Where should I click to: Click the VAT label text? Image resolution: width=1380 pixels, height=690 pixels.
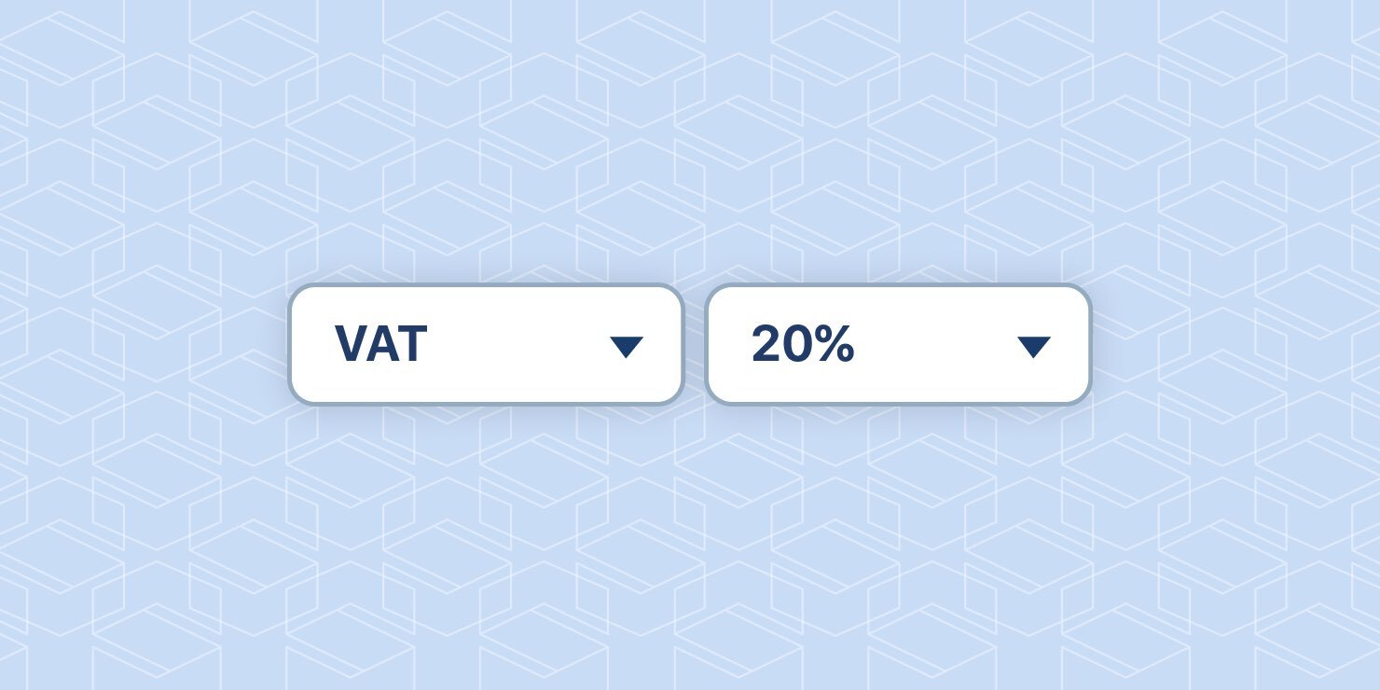click(380, 344)
